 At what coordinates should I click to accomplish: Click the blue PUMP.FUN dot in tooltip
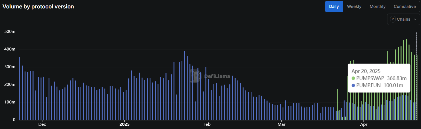(x=353, y=85)
